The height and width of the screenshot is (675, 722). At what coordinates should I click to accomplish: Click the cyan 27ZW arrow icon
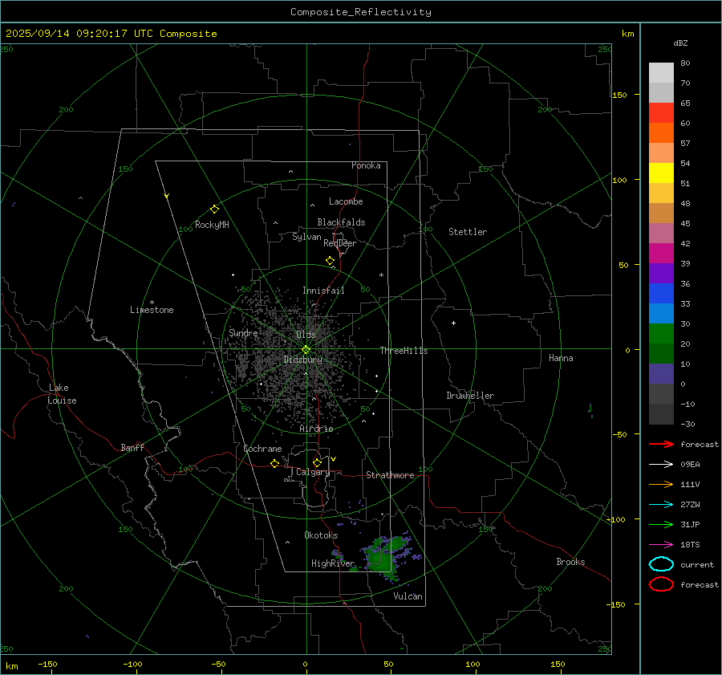click(661, 505)
